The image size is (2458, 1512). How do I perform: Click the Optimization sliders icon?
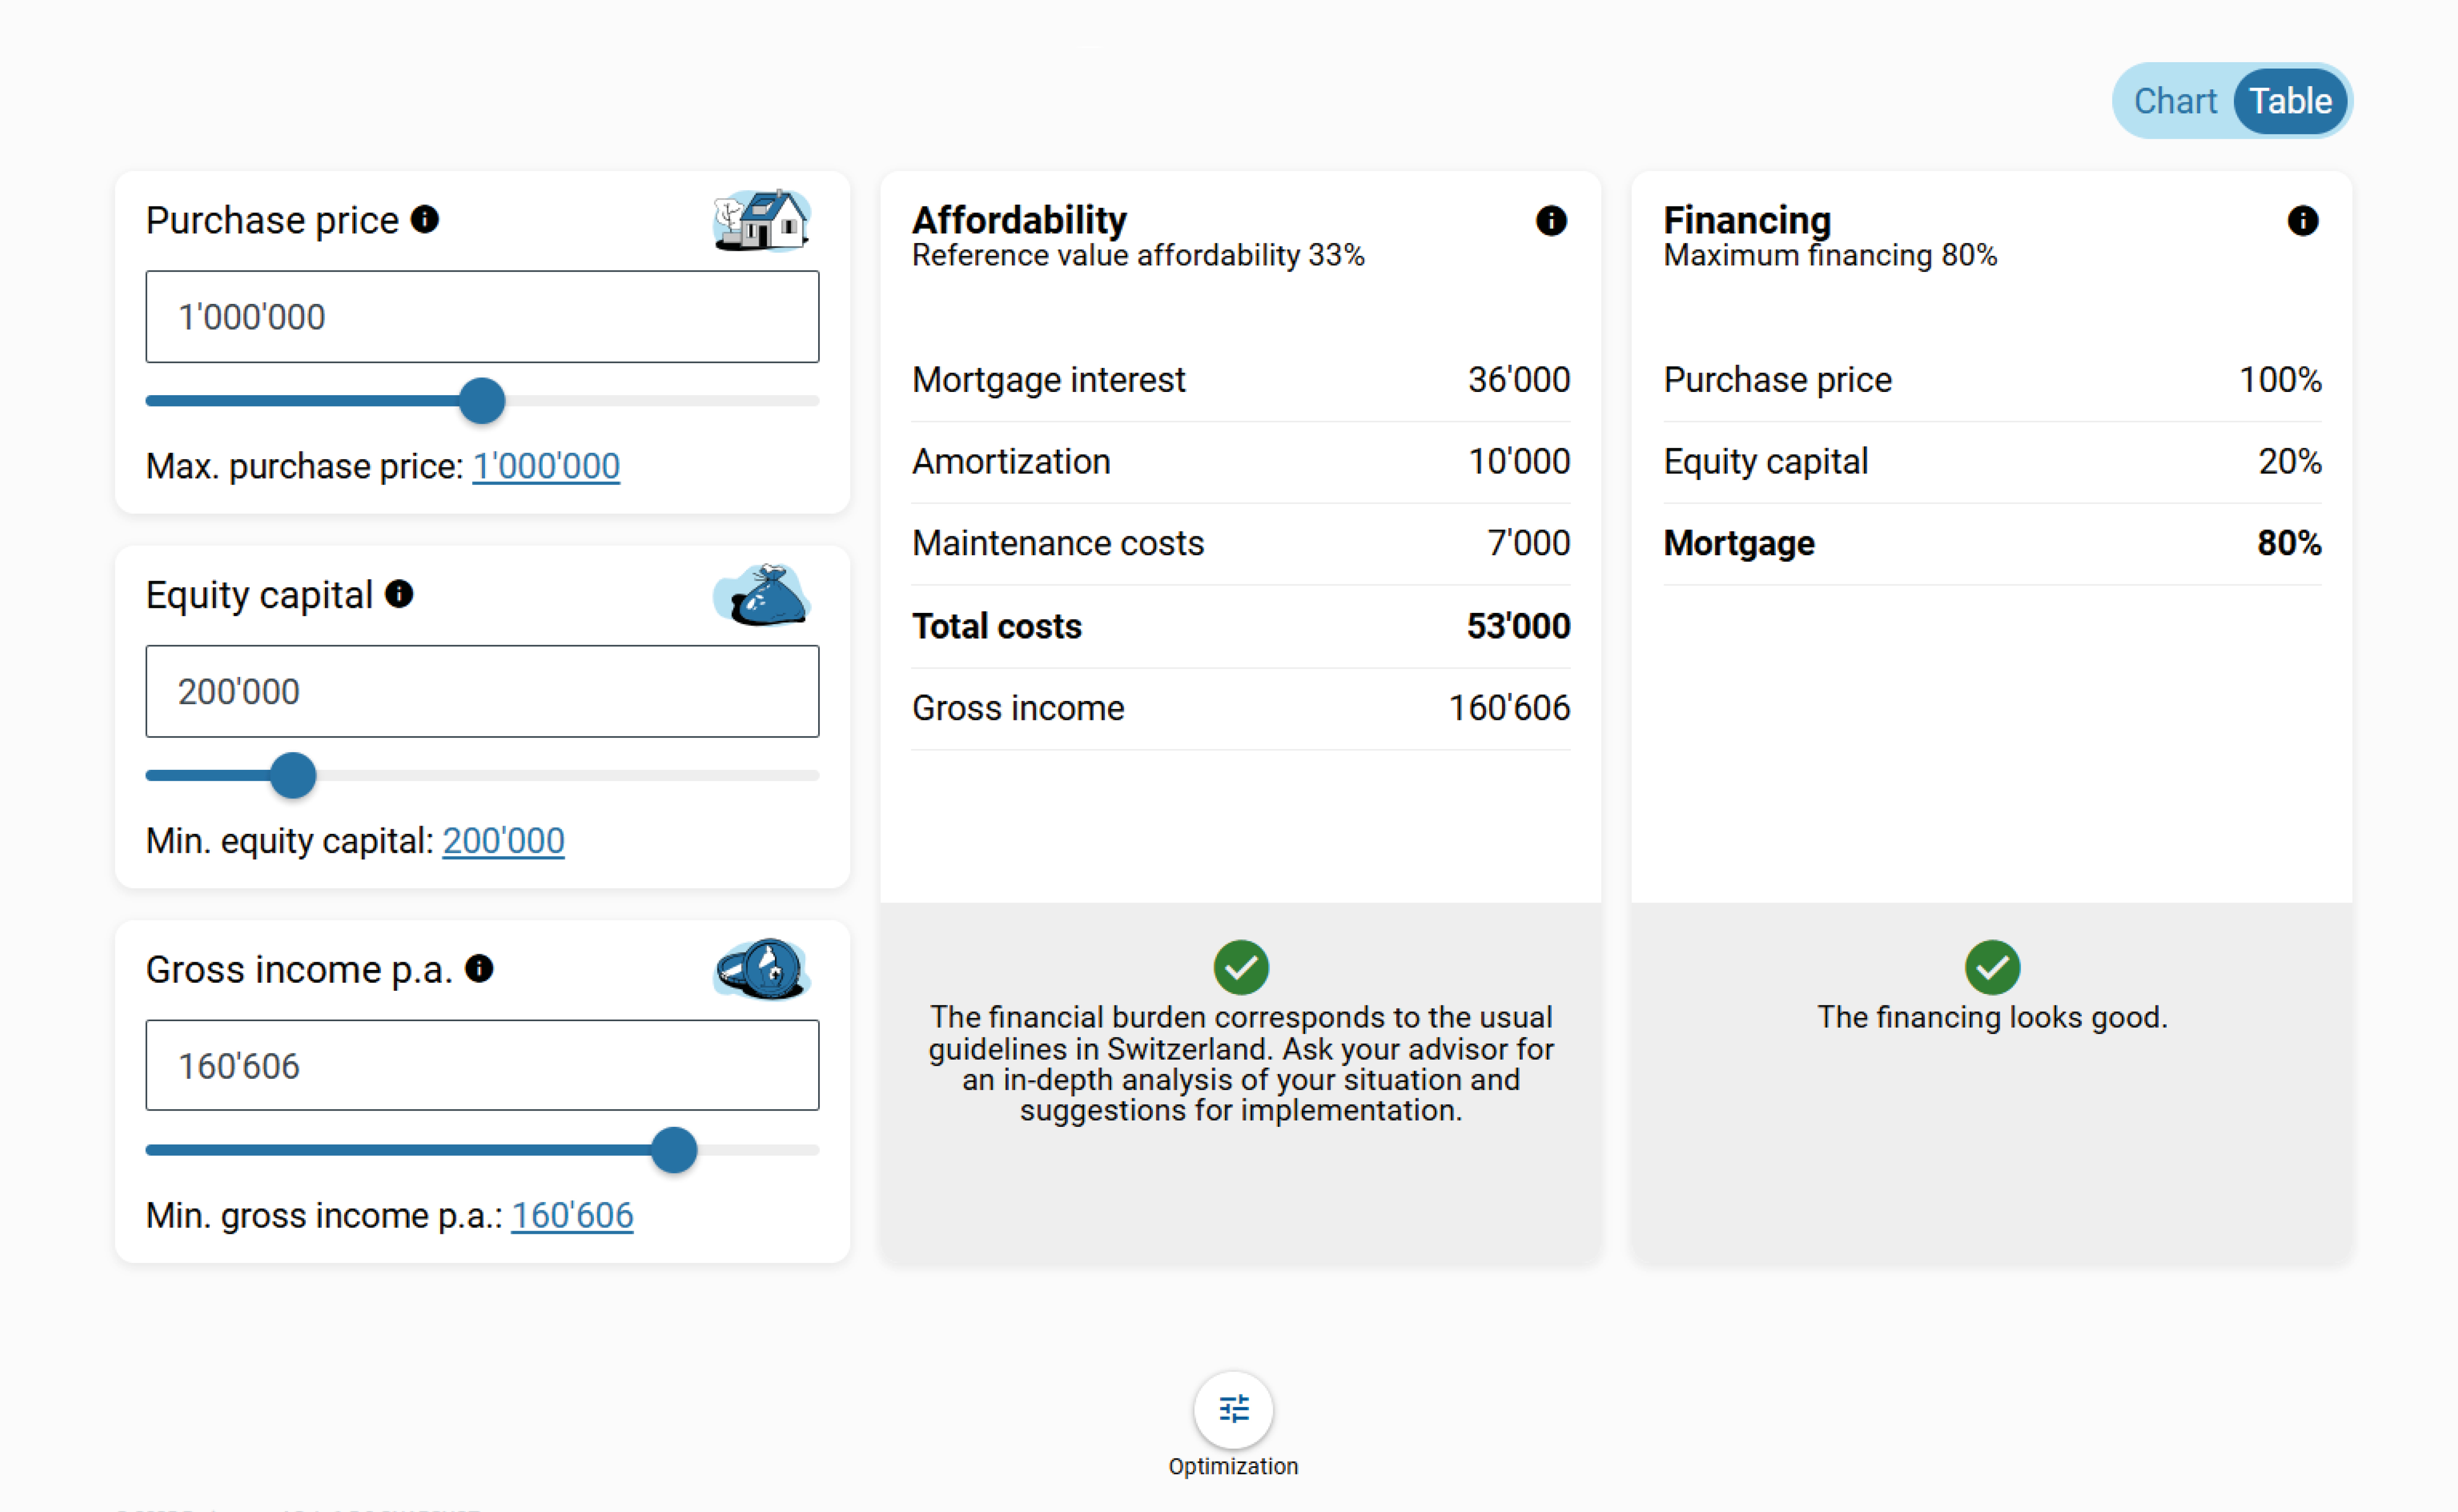pyautogui.click(x=1233, y=1409)
